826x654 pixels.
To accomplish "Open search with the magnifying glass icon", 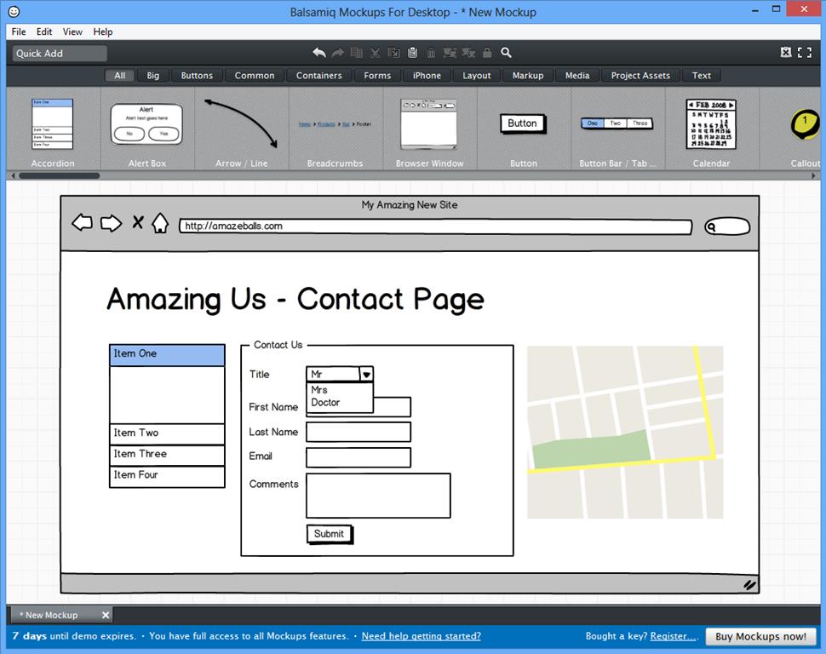I will click(x=507, y=52).
